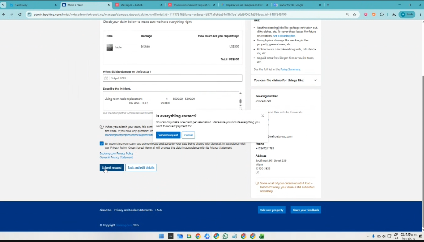Open the Work profile menu
The height and width of the screenshot is (242, 424).
pyautogui.click(x=407, y=15)
